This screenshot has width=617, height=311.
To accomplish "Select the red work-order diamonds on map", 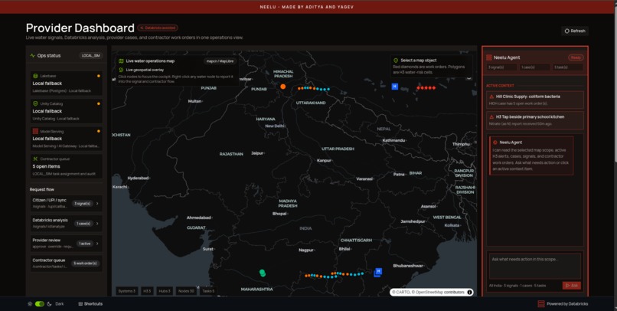I will (x=426, y=88).
